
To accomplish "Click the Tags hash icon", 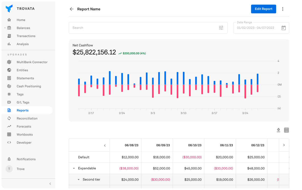I will [9, 94].
